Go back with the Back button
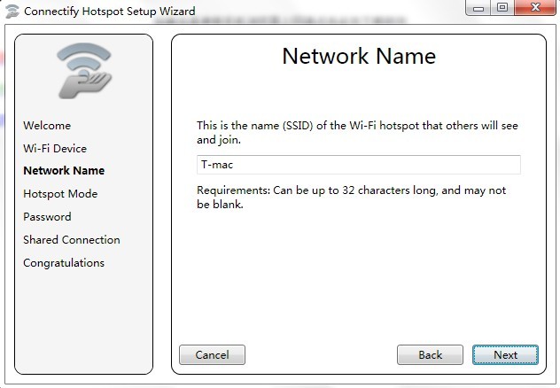This screenshot has height=388, width=560. pyautogui.click(x=430, y=354)
